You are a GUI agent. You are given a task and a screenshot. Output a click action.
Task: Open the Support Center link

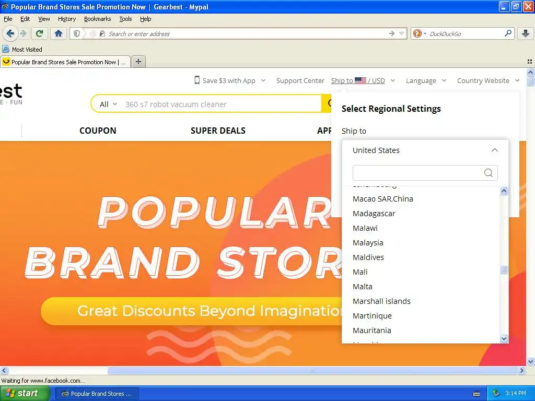point(300,80)
